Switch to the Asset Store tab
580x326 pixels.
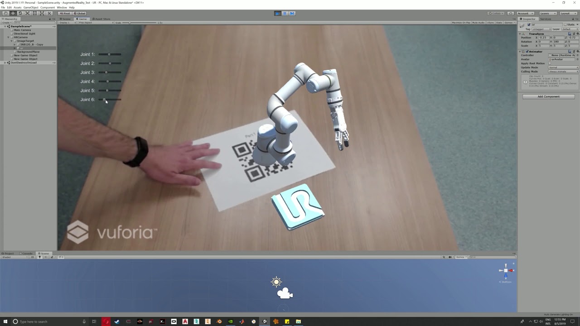click(x=101, y=19)
